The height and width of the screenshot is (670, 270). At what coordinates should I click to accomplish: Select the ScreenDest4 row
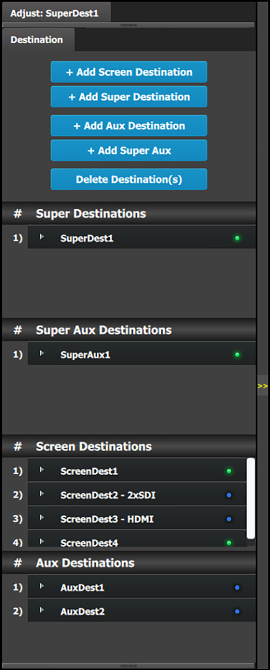click(137, 539)
